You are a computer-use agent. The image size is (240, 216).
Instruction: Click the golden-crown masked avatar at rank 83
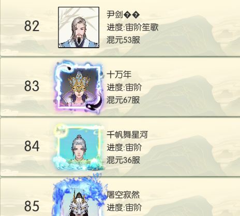click(x=79, y=87)
